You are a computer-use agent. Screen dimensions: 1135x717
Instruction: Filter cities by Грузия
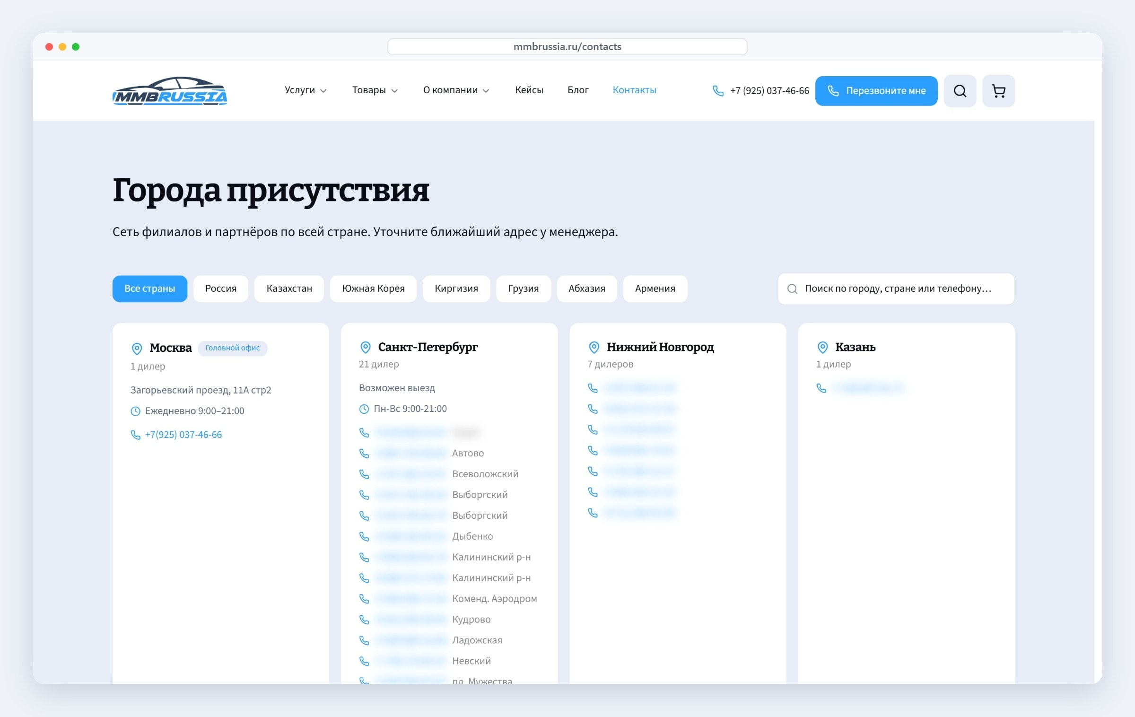(x=524, y=289)
